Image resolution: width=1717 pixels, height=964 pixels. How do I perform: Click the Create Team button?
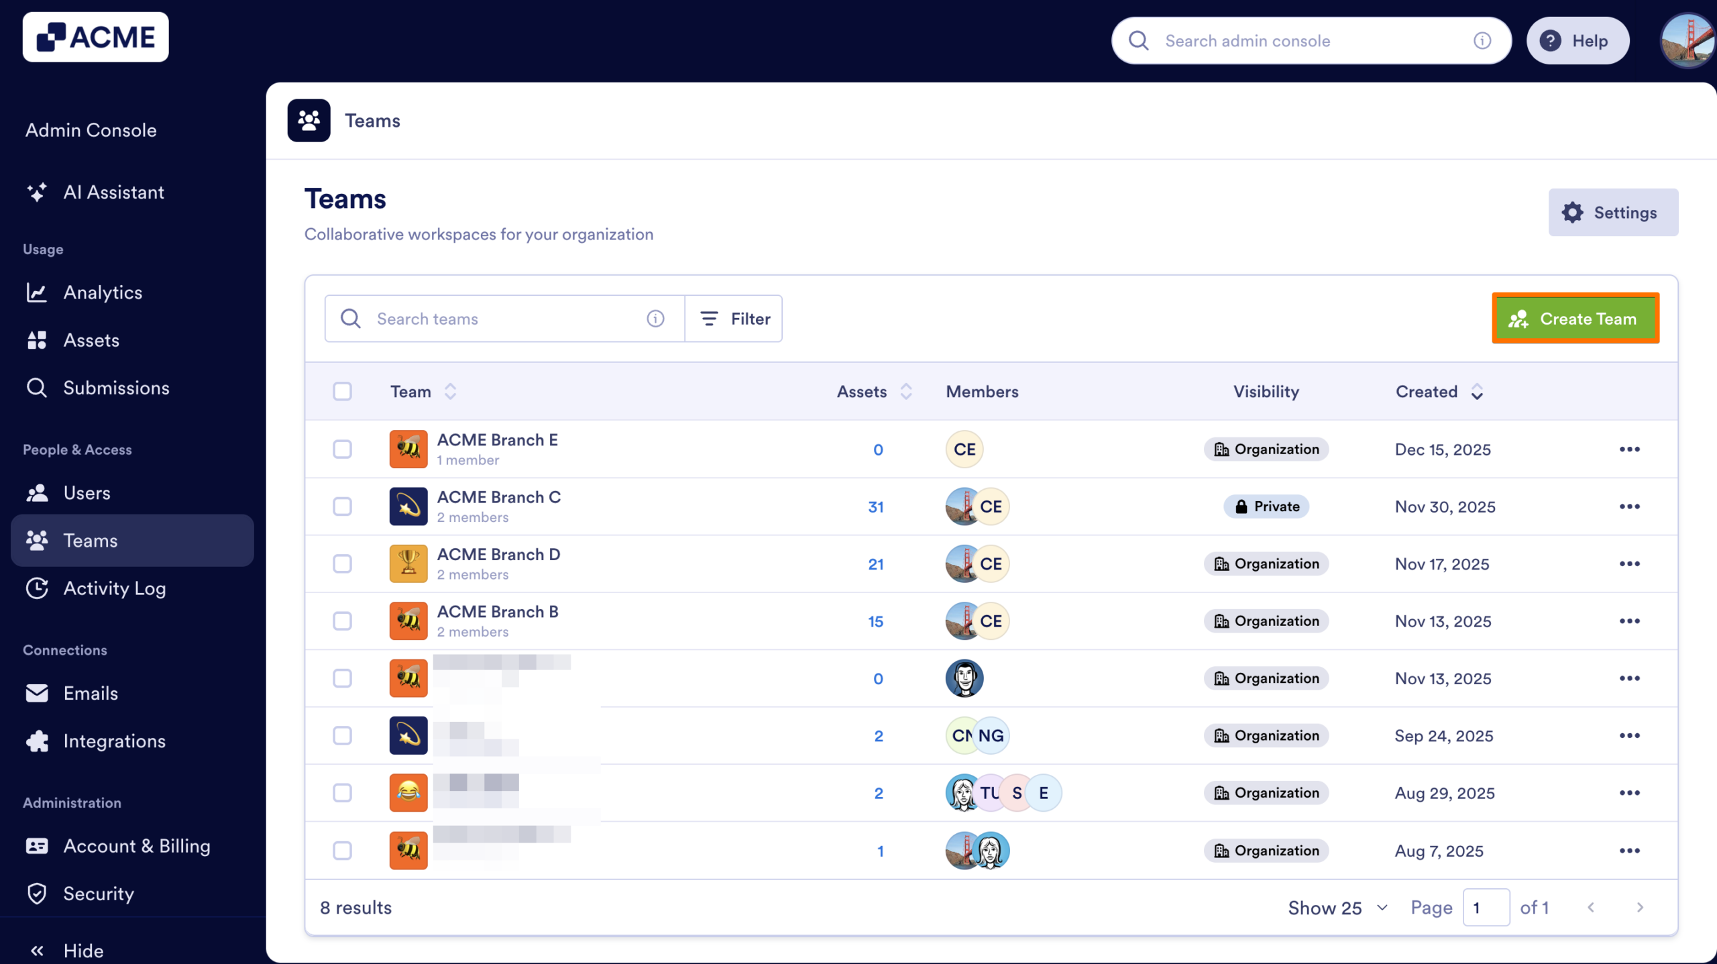coord(1575,319)
